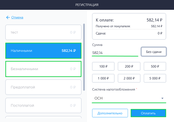Expand the Система налогообложения dropdown arrow
Image resolution: width=174 pixels, height=122 pixels.
(x=162, y=98)
